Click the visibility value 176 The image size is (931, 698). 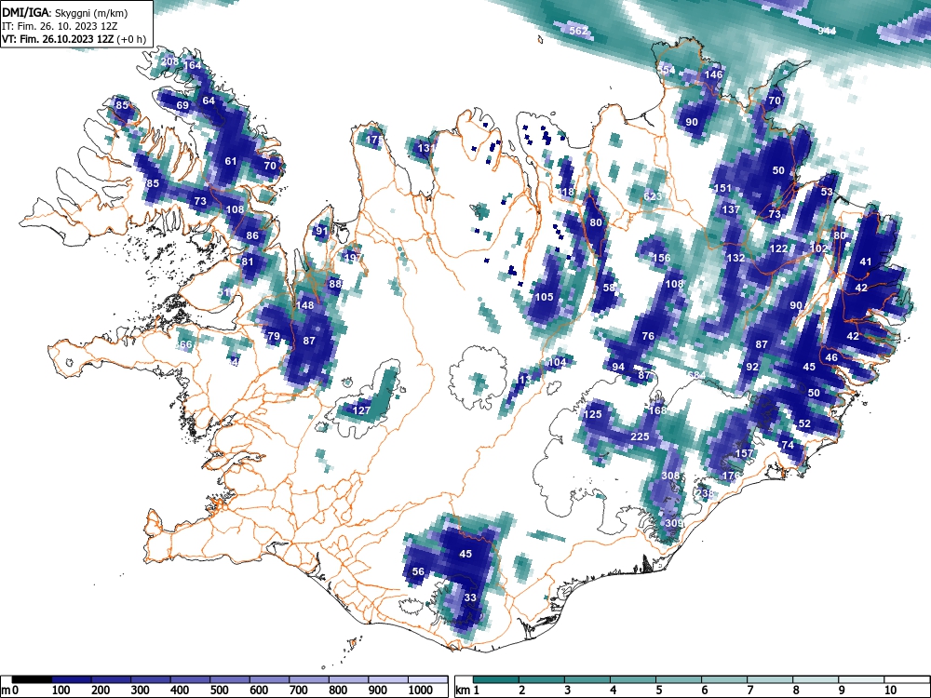(732, 476)
